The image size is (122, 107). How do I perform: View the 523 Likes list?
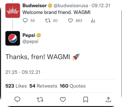[x=16, y=86]
